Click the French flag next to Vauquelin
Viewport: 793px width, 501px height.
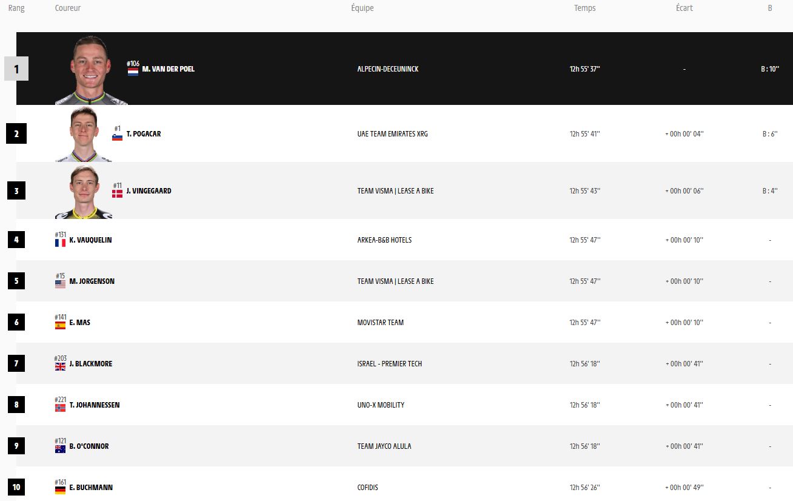point(60,243)
